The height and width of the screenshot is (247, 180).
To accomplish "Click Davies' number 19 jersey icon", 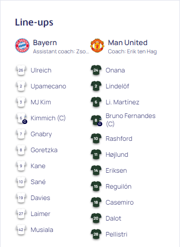I will pyautogui.click(x=21, y=198).
